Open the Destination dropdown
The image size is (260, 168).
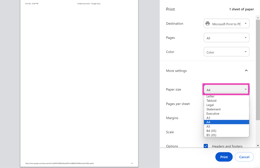point(226,24)
